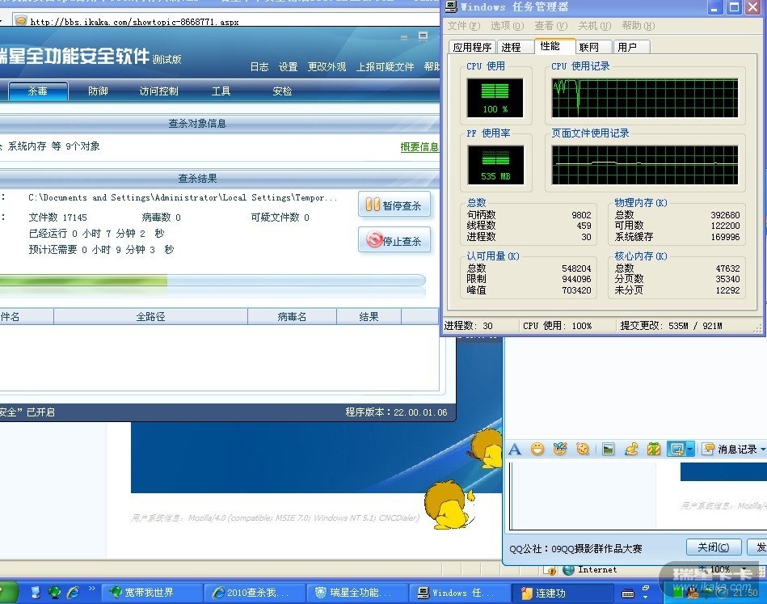767x604 pixels.
Task: Switch to 2010查杀我 IE taskbar window
Action: (253, 592)
